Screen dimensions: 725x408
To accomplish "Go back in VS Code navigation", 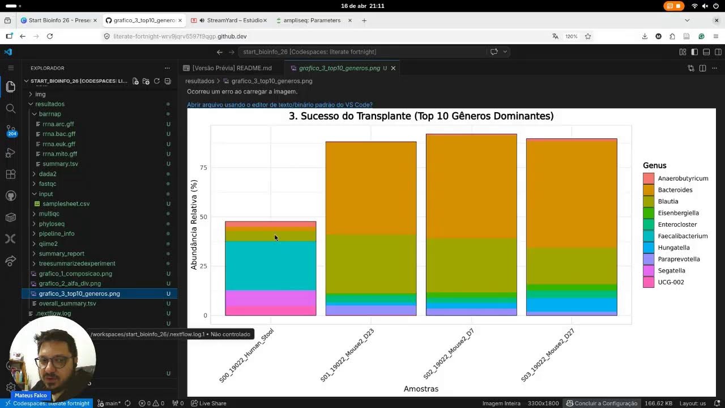I will (220, 52).
